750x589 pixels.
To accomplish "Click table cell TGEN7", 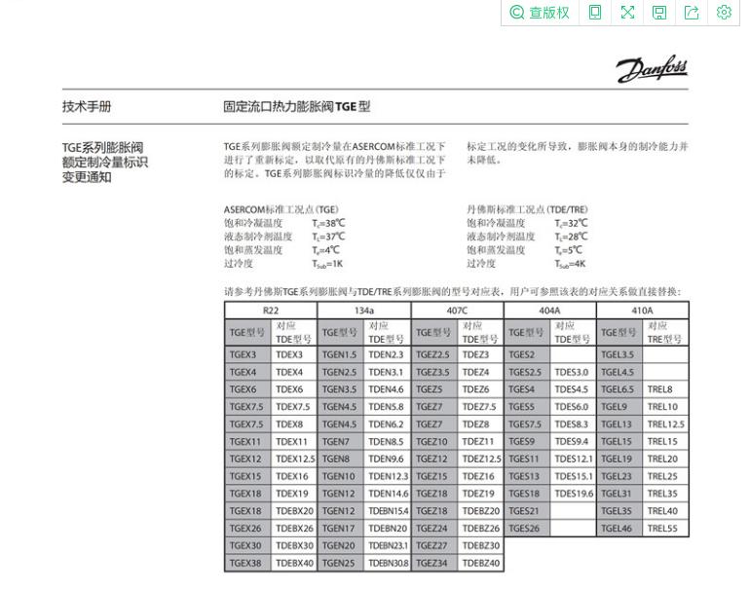I will click(341, 441).
